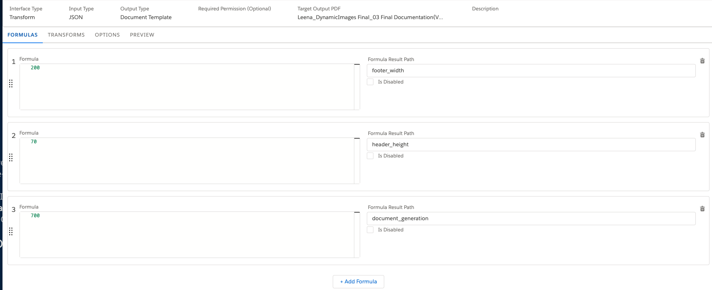Tick Is Disabled under header_height
Image resolution: width=712 pixels, height=290 pixels.
point(370,156)
